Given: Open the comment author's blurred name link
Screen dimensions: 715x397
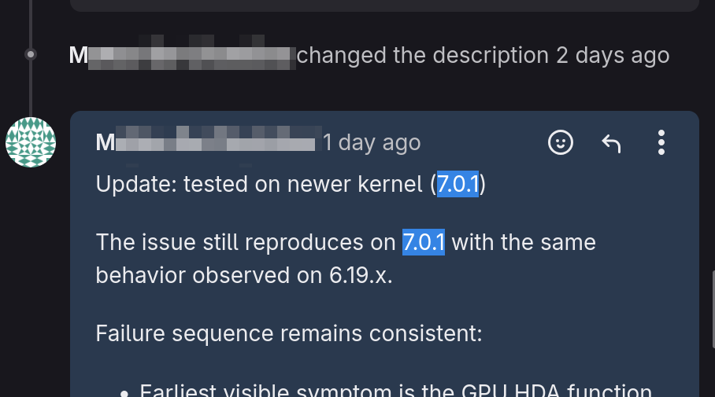Looking at the screenshot, I should [x=205, y=143].
